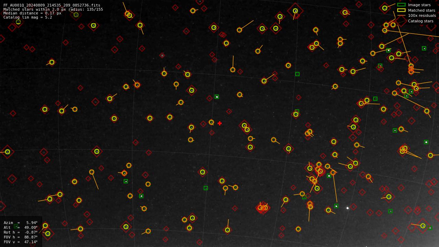Click the 'Alt = 49.00°' readout
This screenshot has width=439, height=247.
(21, 227)
